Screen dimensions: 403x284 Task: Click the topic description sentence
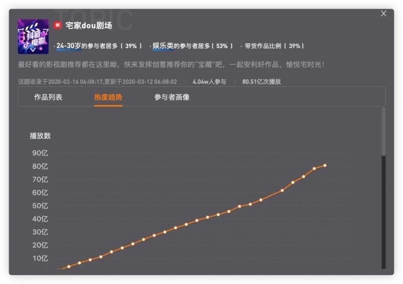171,64
